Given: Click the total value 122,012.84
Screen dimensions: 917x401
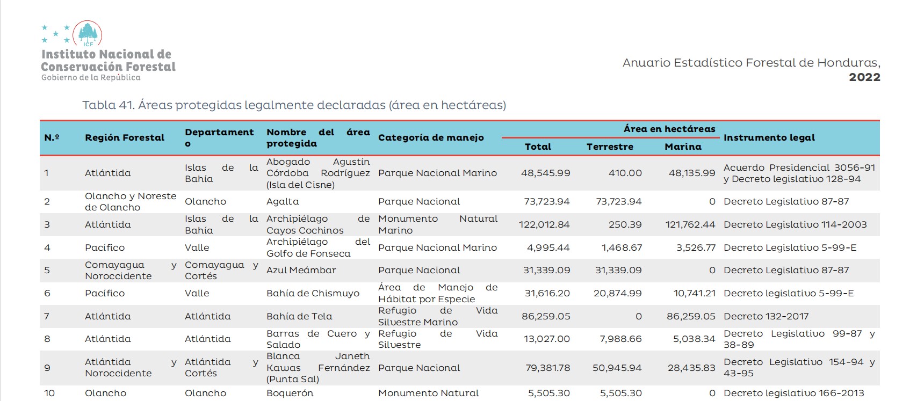Looking at the screenshot, I should pos(544,225).
